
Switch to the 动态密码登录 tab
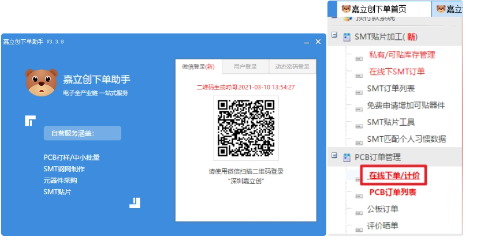coord(292,67)
